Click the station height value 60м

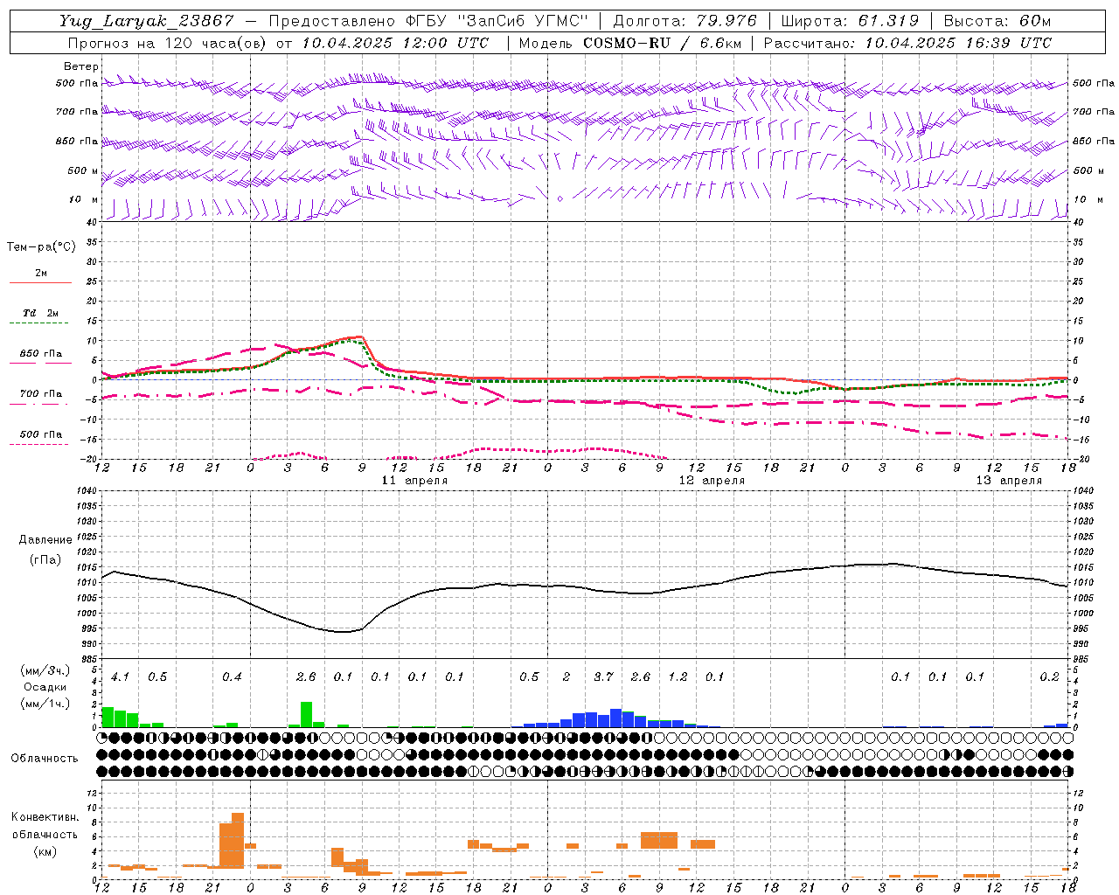point(1035,21)
